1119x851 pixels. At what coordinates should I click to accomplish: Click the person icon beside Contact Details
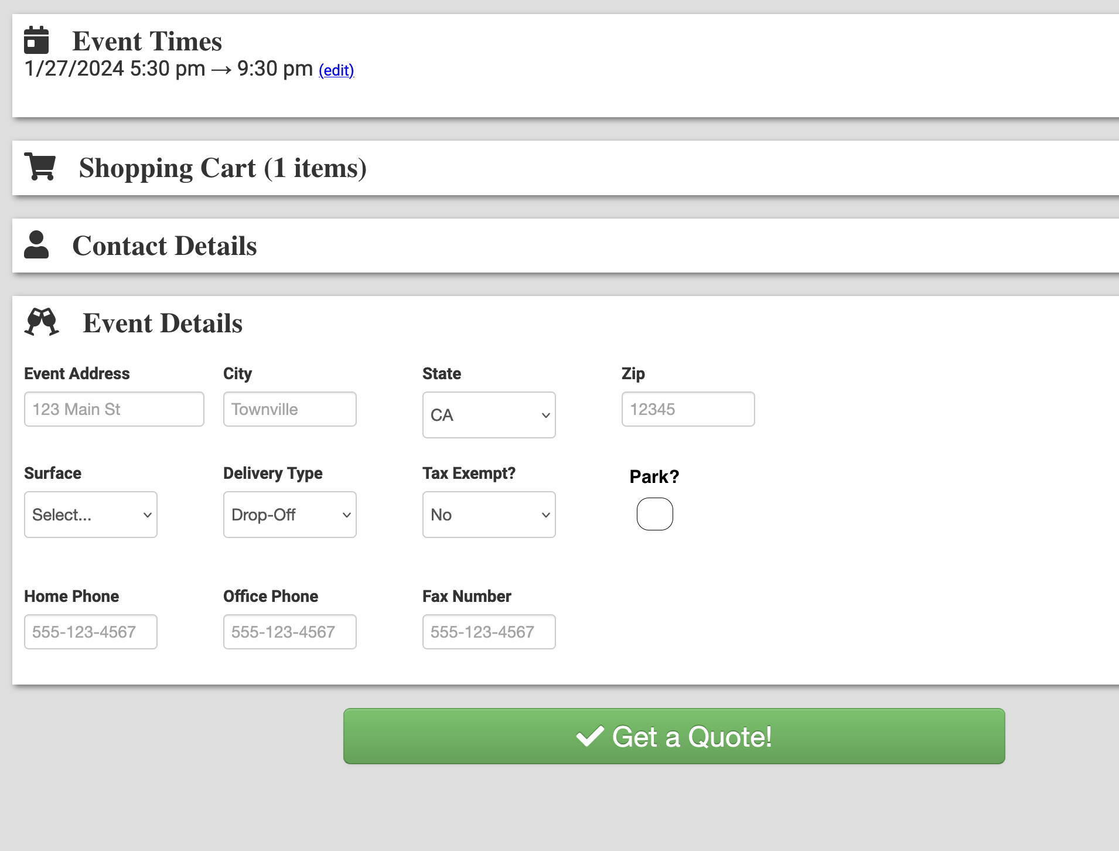coord(36,245)
